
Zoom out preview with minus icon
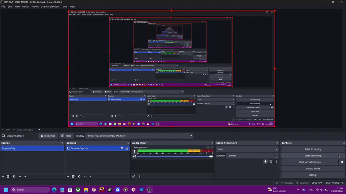coord(2,130)
